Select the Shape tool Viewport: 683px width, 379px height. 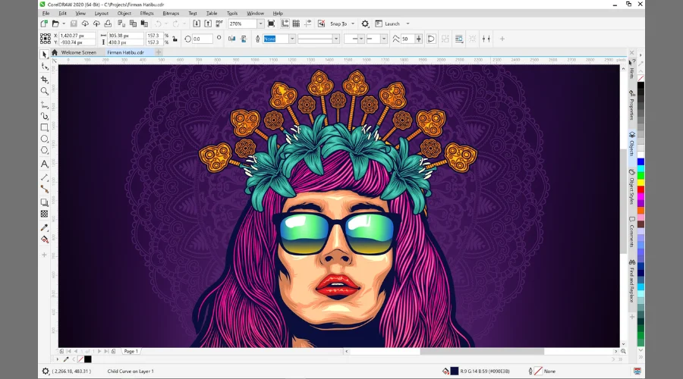pyautogui.click(x=45, y=67)
